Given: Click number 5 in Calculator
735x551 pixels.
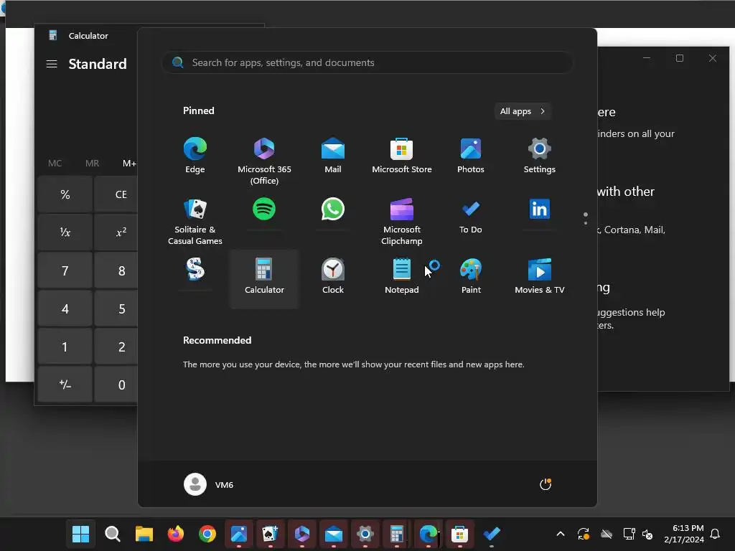Looking at the screenshot, I should pyautogui.click(x=116, y=309).
